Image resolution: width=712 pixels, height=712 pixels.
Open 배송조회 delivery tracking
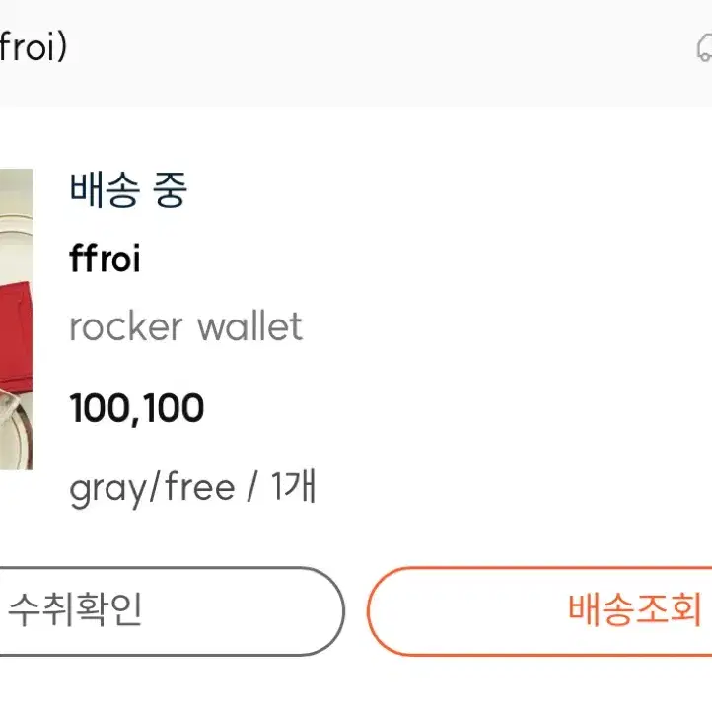(539, 611)
